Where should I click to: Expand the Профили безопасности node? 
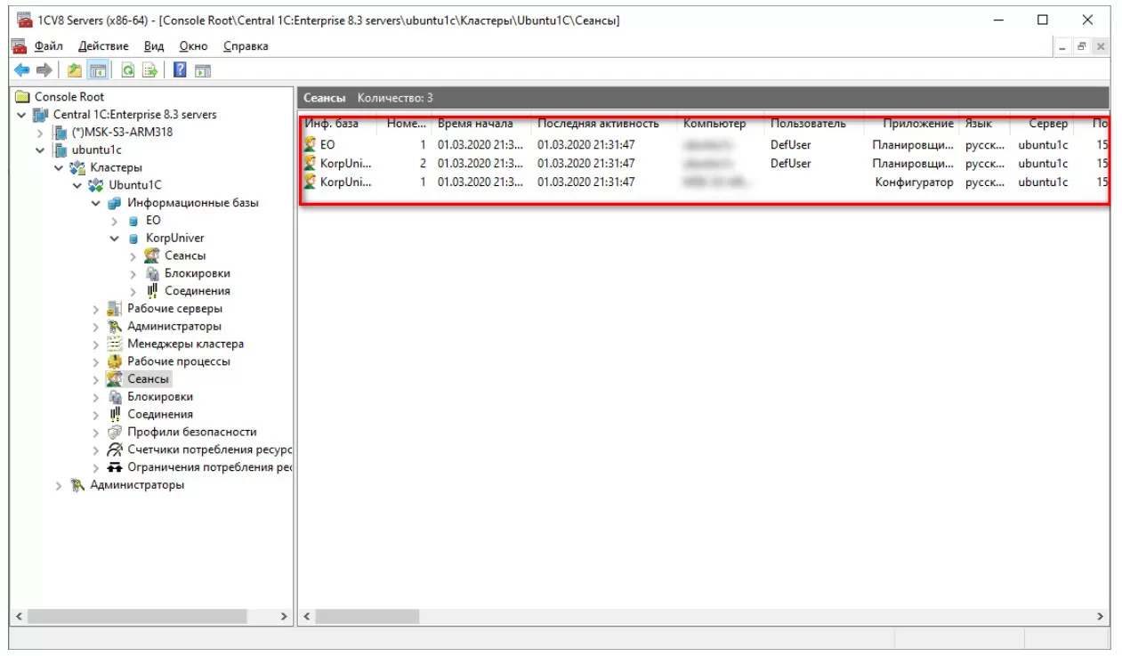coord(96,432)
